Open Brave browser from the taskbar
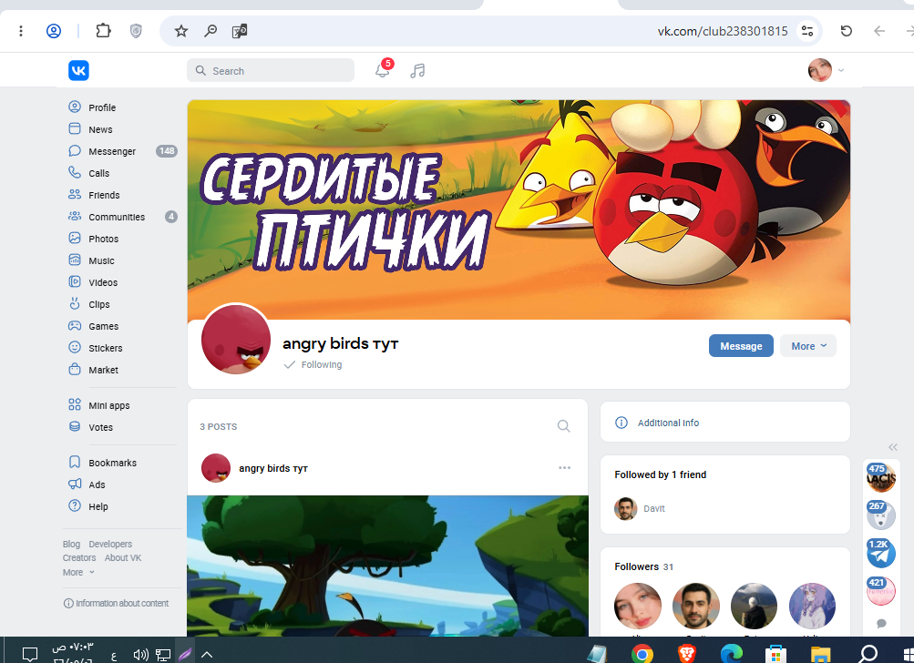Screen dimensions: 914x663 (687, 654)
